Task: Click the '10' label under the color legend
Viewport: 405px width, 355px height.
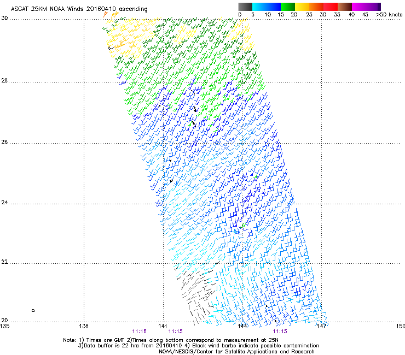Action: pyautogui.click(x=268, y=15)
